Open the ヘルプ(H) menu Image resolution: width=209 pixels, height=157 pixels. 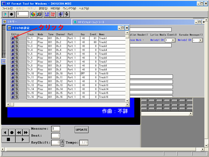point(84,8)
